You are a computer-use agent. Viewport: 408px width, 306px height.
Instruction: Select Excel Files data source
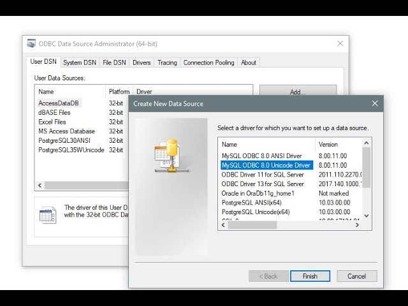(x=52, y=122)
